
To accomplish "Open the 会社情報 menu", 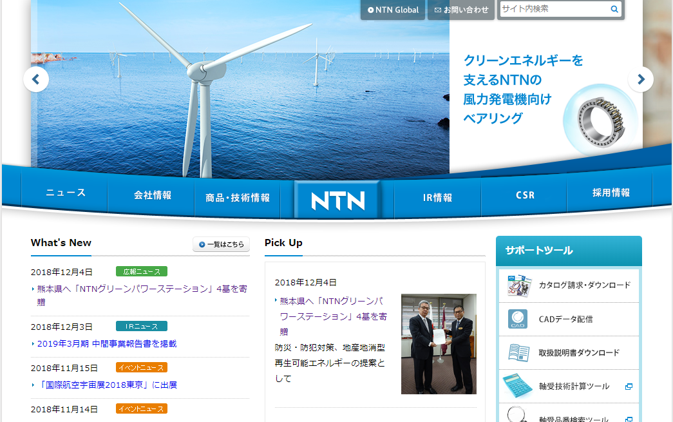I will (153, 195).
